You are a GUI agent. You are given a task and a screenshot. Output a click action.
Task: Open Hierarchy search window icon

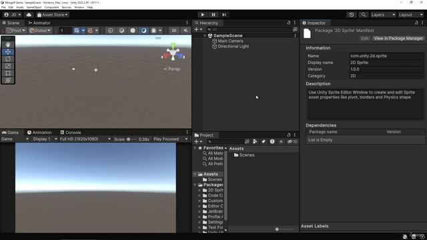tap(295, 29)
